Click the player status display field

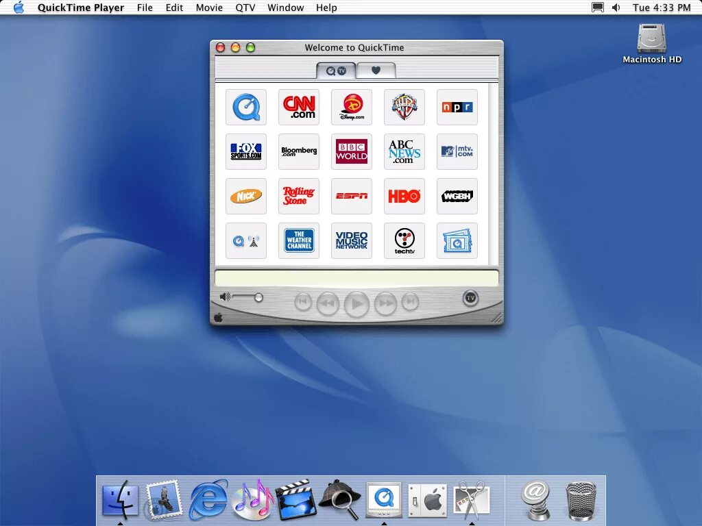coord(356,278)
